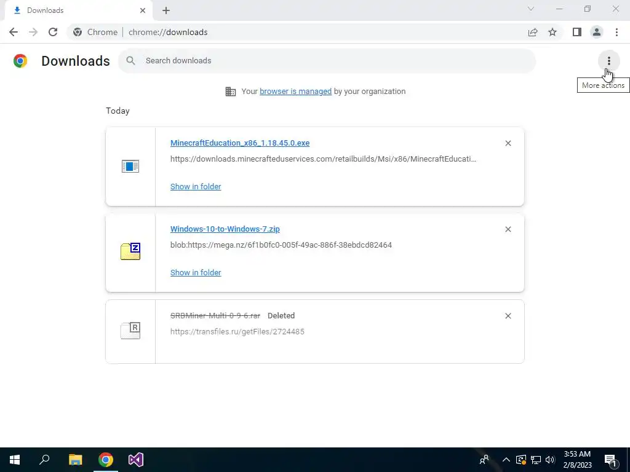This screenshot has width=630, height=472.
Task: Reload the downloads page
Action: [53, 32]
